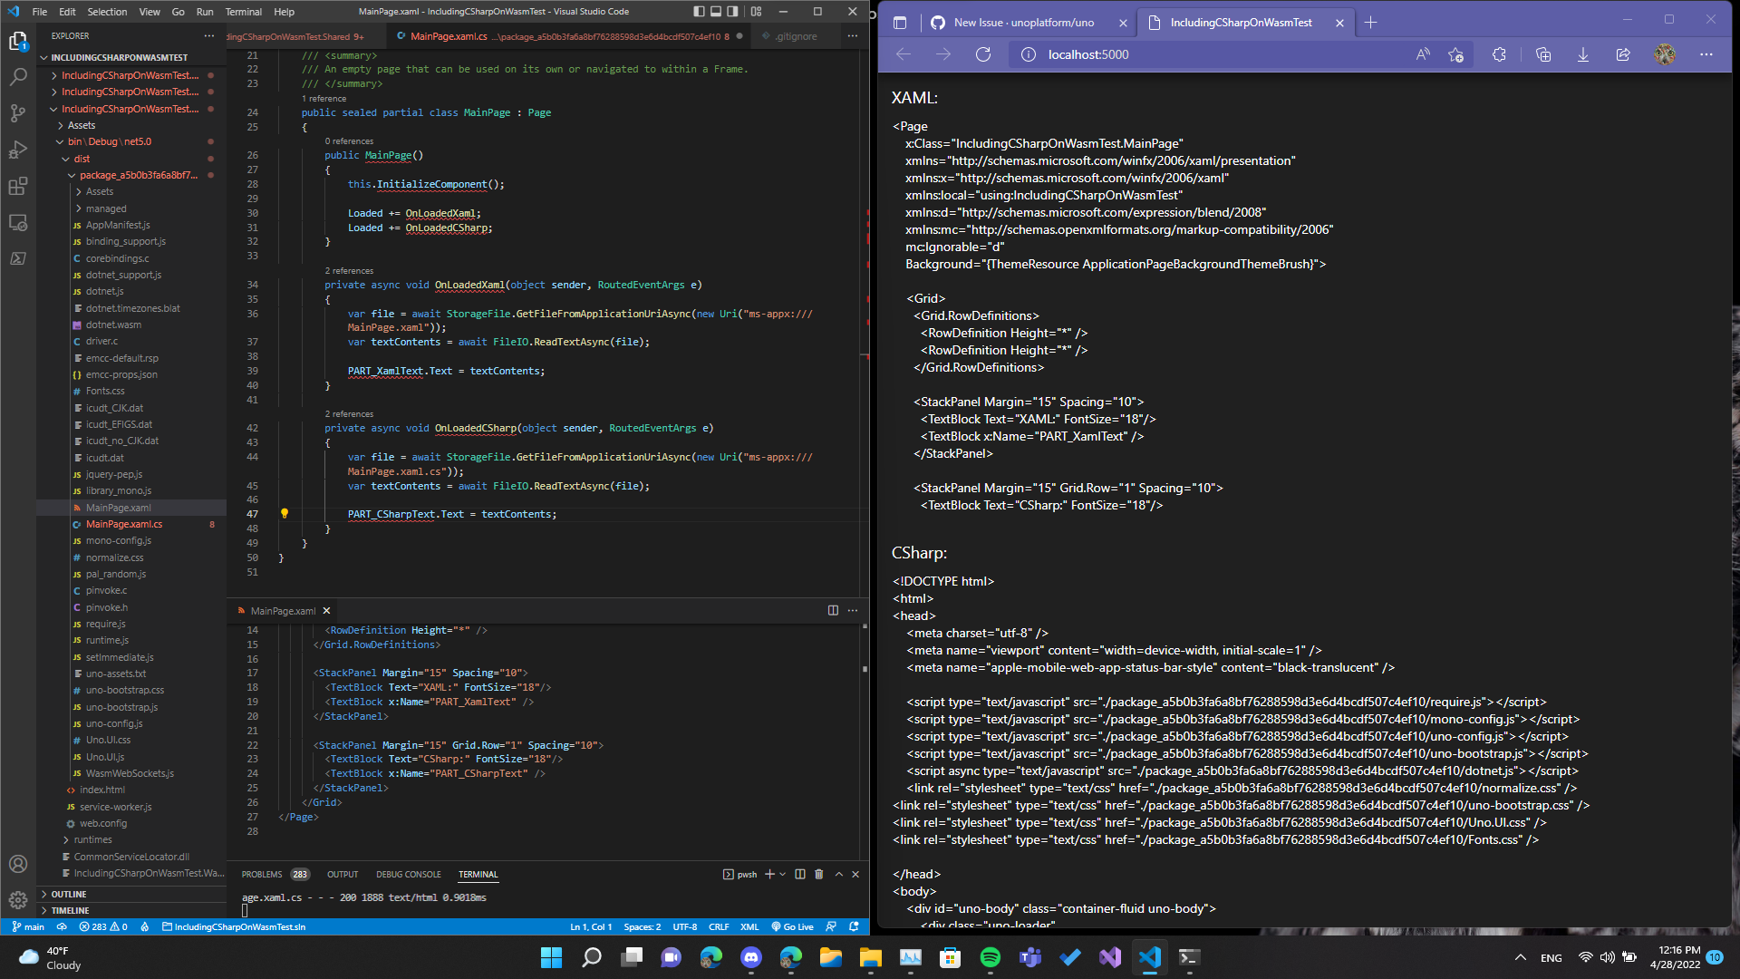This screenshot has height=979, width=1740.
Task: Toggle panel visibility layout button
Action: pyautogui.click(x=716, y=12)
